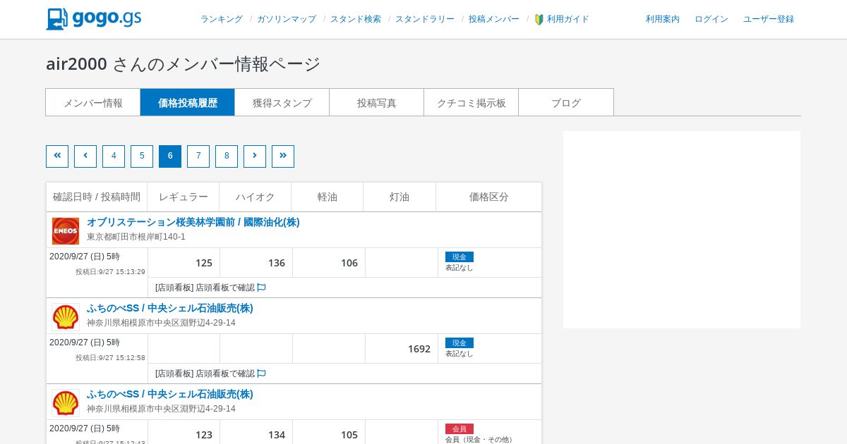Click the ENEOS logo for オブリステーション桜美林学園前
This screenshot has height=444, width=847.
point(66,231)
